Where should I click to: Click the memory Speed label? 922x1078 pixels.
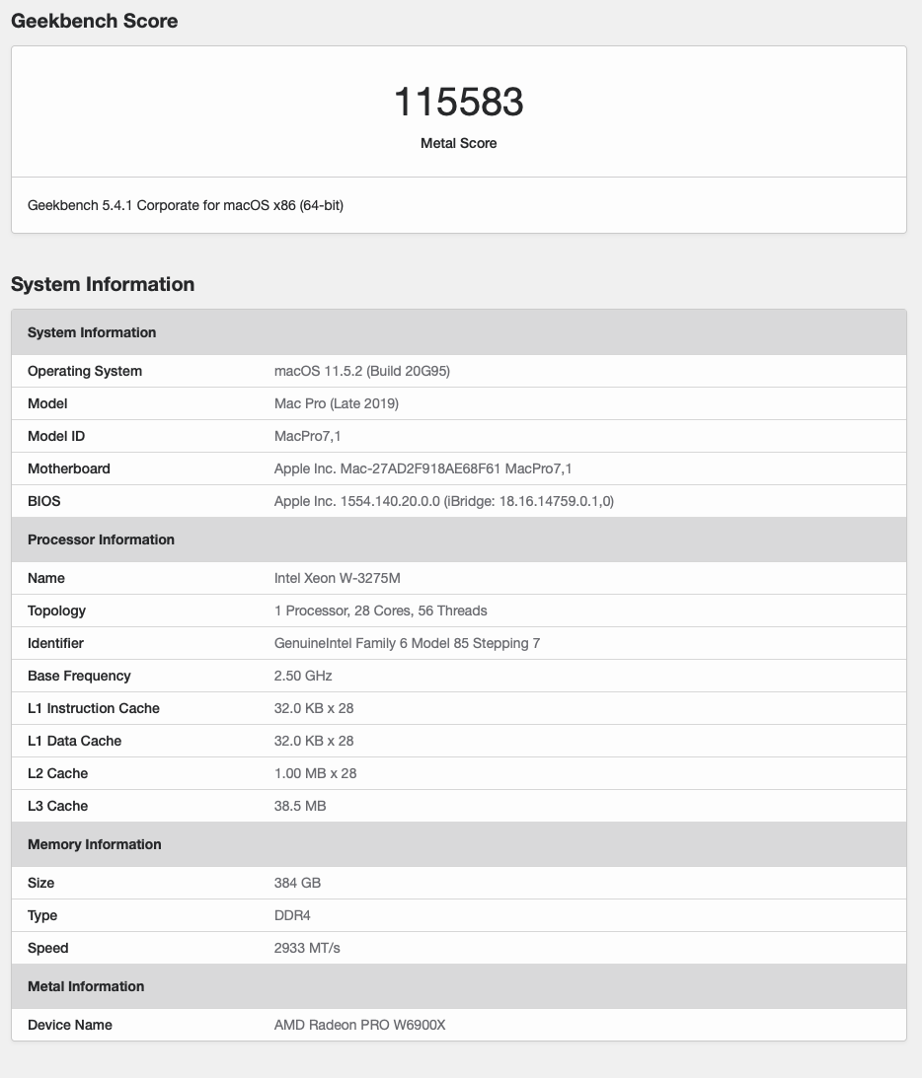coord(48,948)
